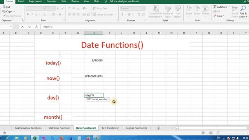Click the Insert Function fx icon
The image size is (249, 140).
36,27
